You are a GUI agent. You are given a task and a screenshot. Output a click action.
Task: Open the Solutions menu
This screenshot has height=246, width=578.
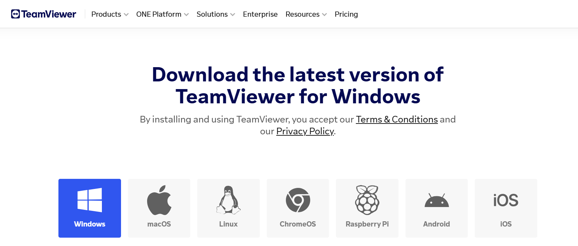216,14
